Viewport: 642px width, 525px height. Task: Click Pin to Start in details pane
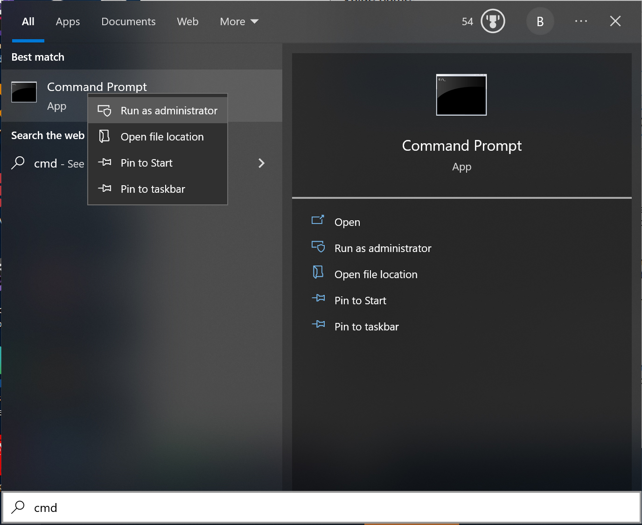(360, 301)
